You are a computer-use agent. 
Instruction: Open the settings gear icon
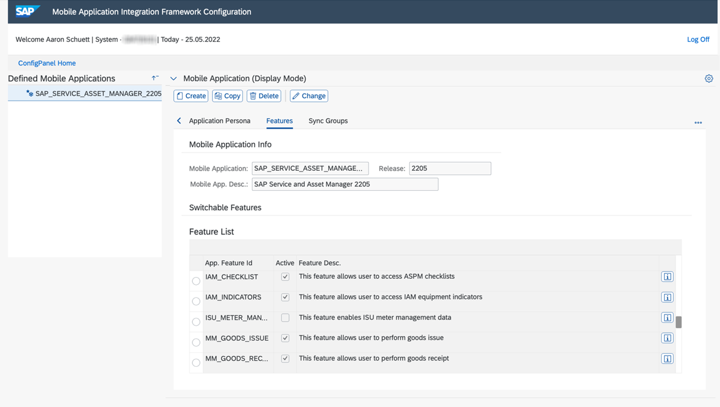tap(709, 78)
